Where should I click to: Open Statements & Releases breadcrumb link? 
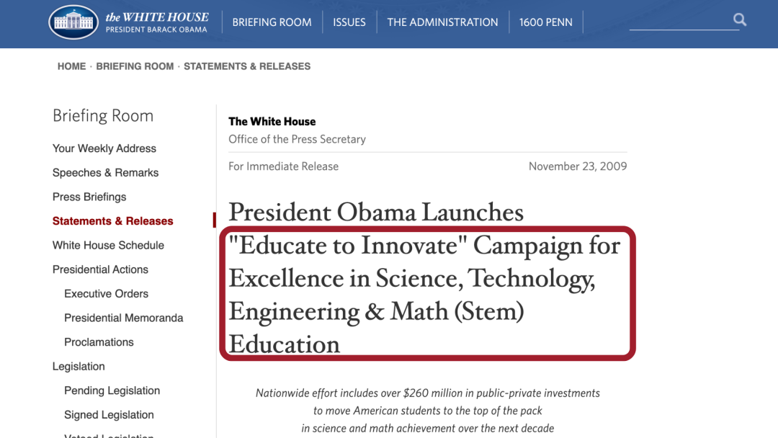pyautogui.click(x=247, y=66)
